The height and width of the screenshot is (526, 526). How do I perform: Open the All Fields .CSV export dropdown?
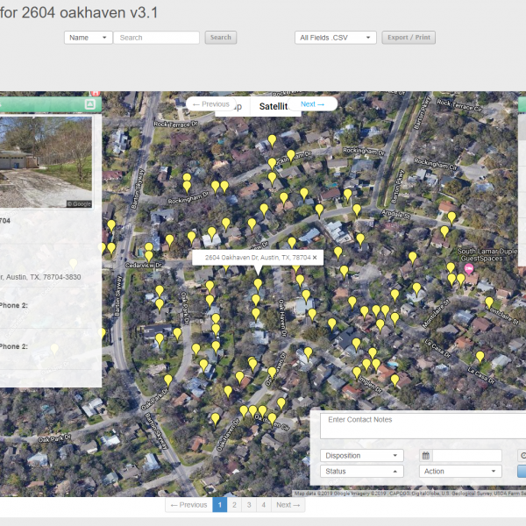336,38
